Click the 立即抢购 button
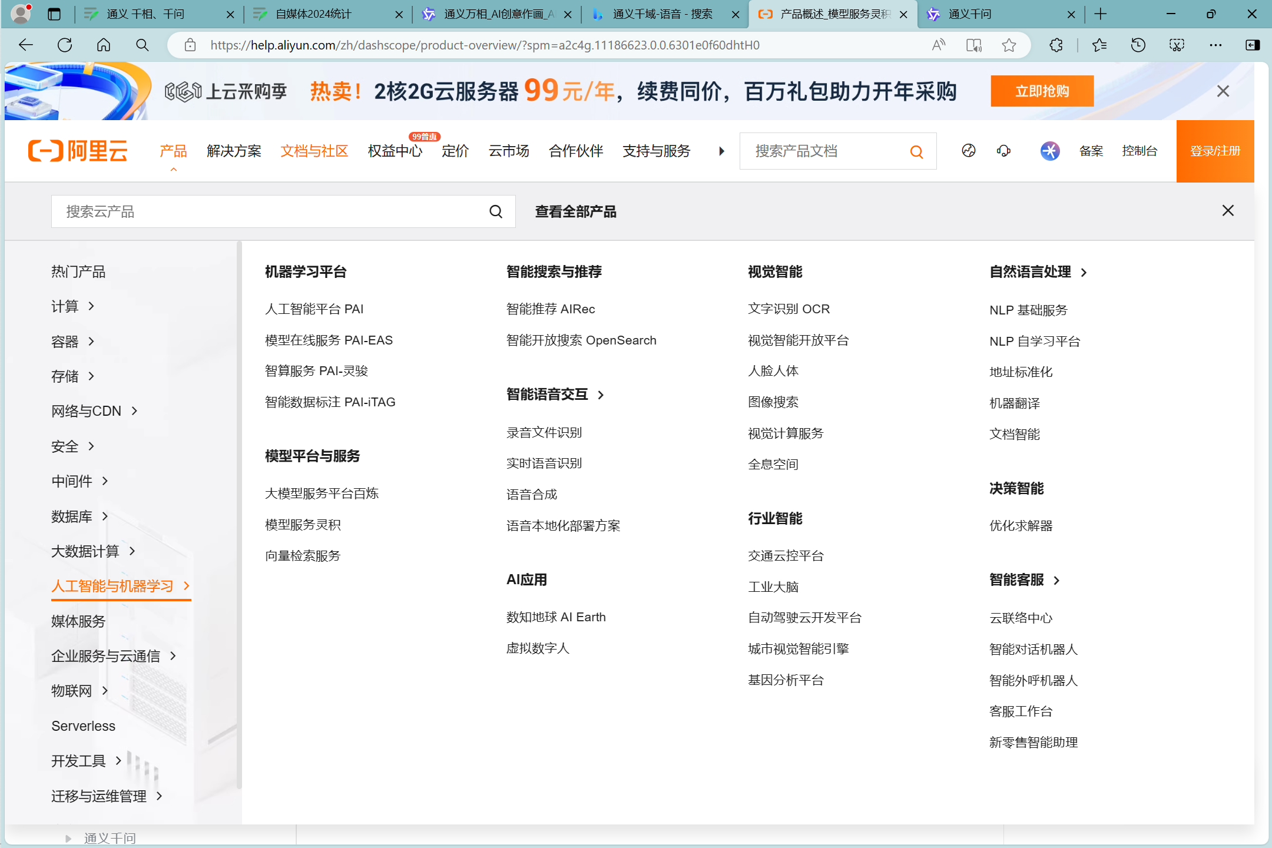The image size is (1272, 848). coord(1042,91)
